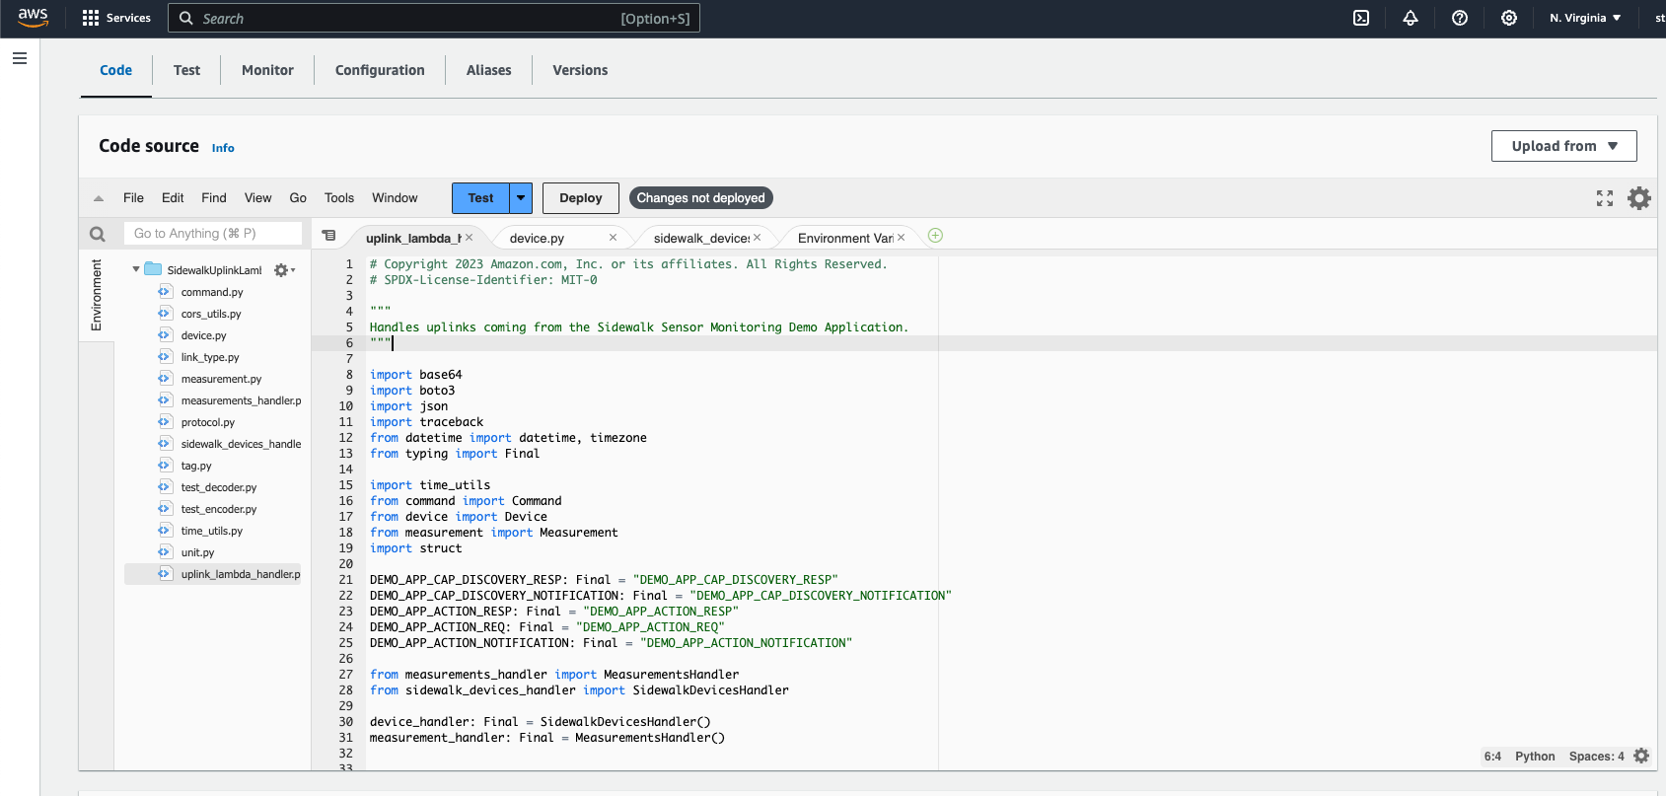Open the Upload from dropdown
The width and height of the screenshot is (1666, 796).
click(x=1563, y=146)
